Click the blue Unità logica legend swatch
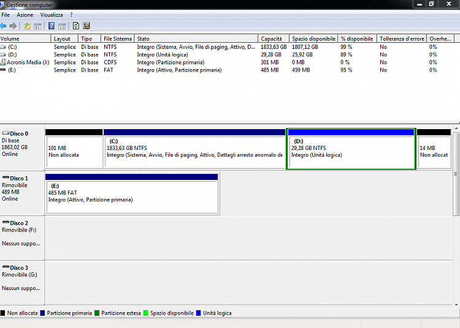Screen dimensions: 460x328 point(198,313)
